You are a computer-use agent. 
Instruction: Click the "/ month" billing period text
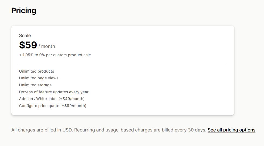[x=47, y=46]
